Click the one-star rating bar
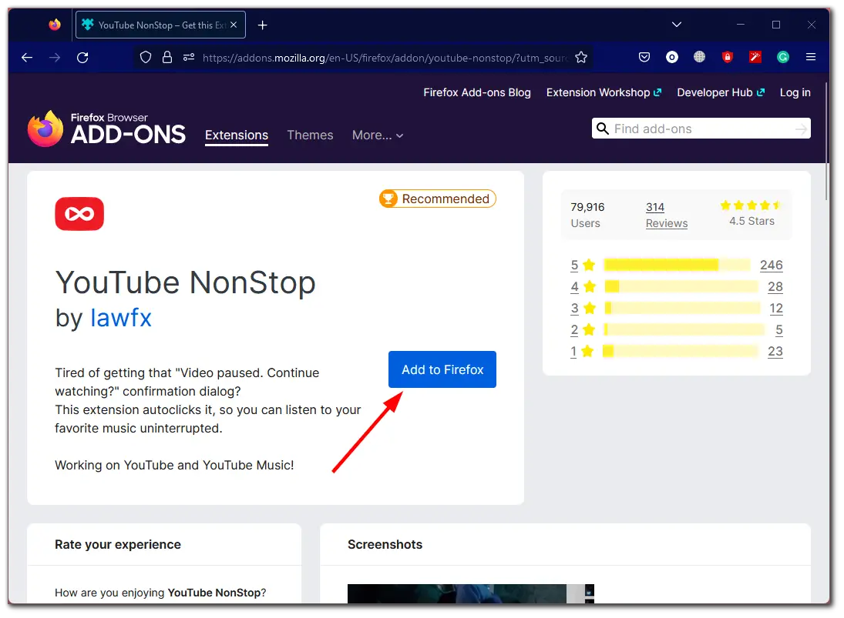 681,352
